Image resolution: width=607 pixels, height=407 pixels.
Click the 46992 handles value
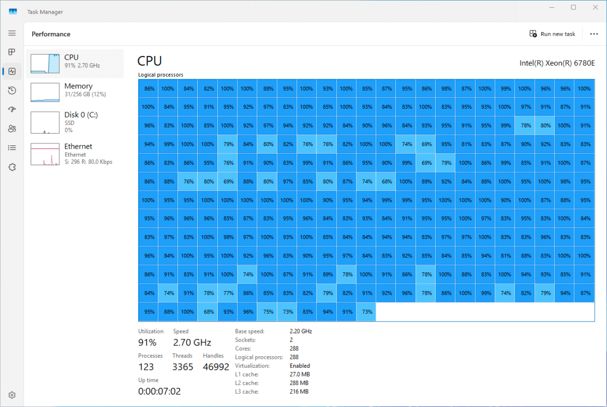click(216, 367)
